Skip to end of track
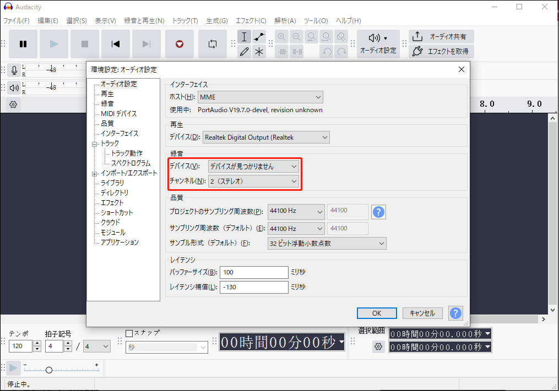 point(146,44)
